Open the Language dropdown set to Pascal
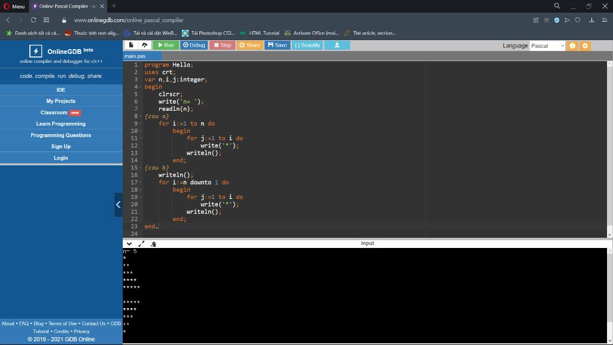 [547, 46]
